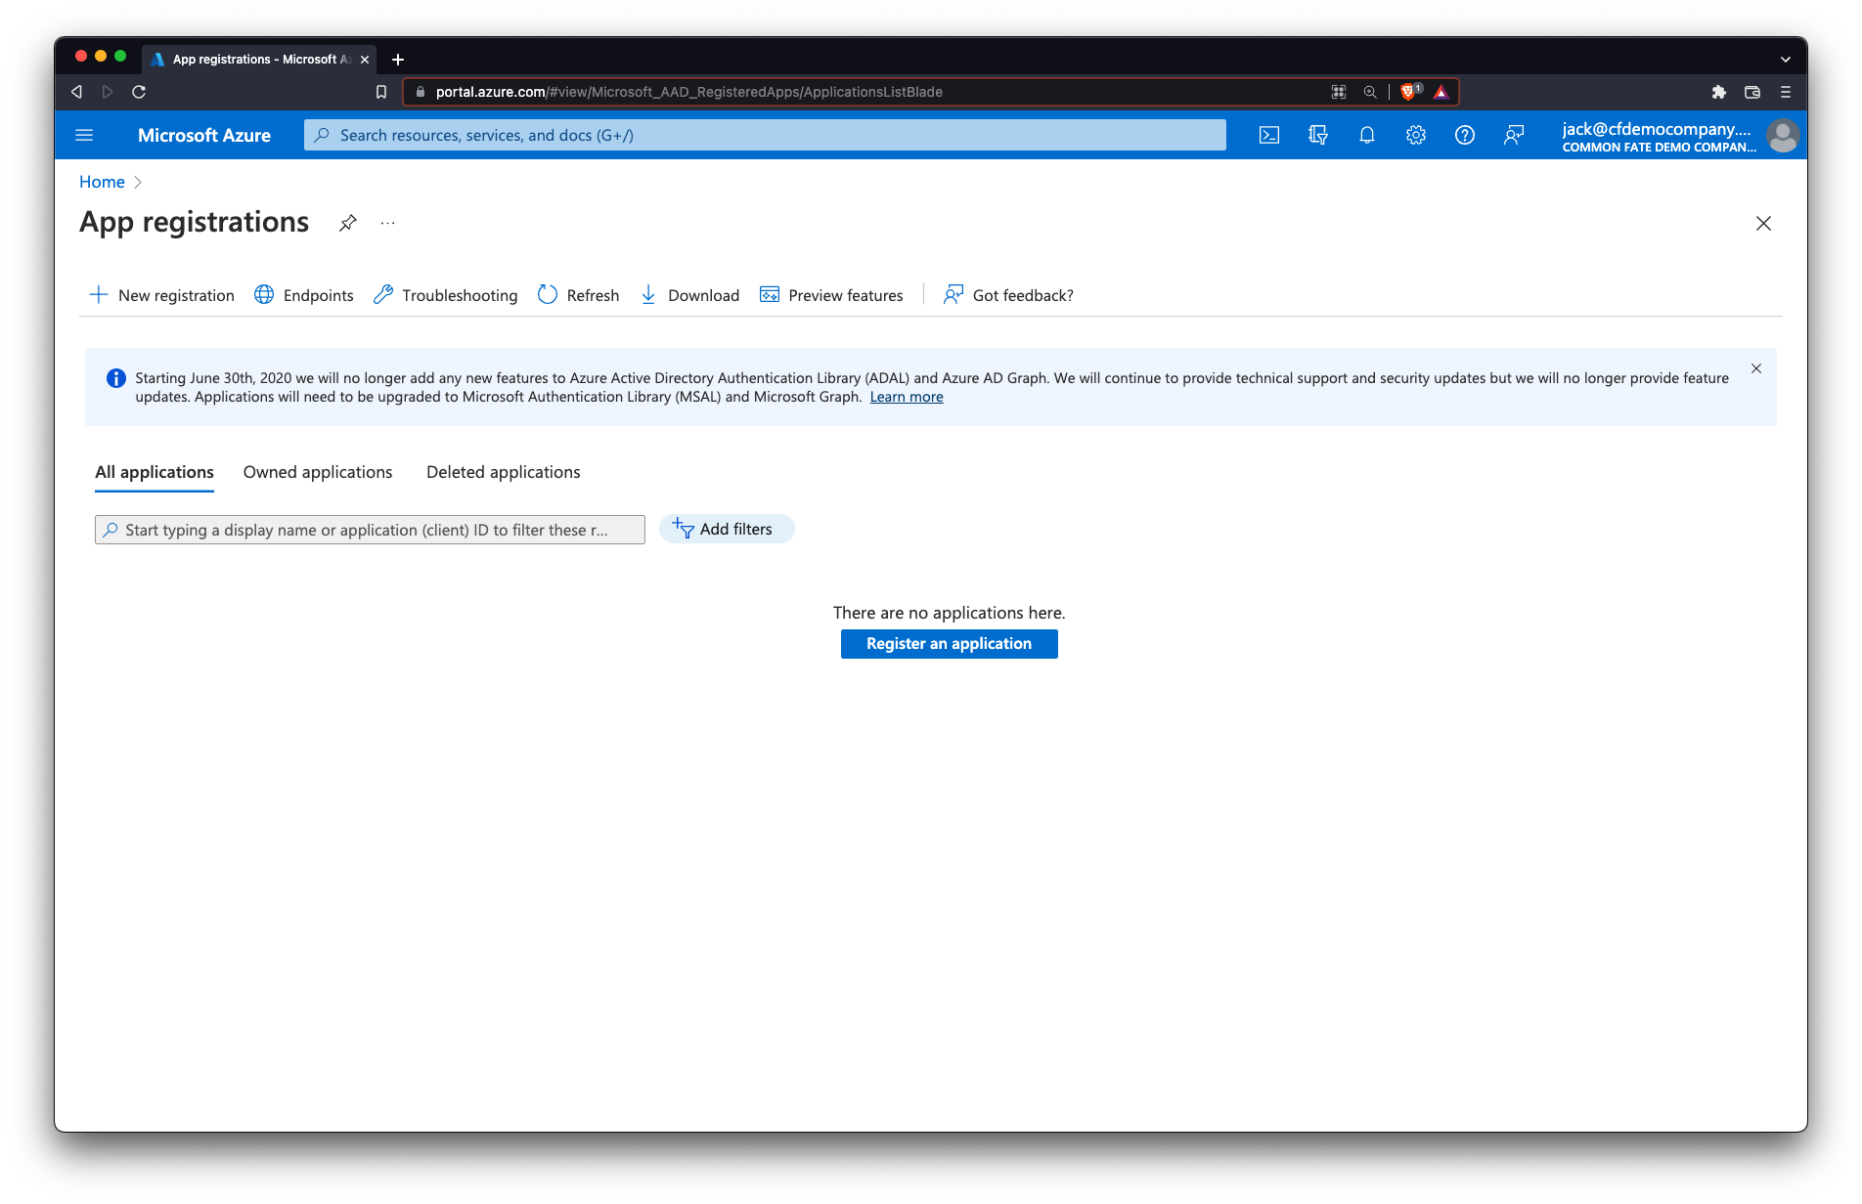Click the zoom magnifier in address bar
Image resolution: width=1862 pixels, height=1204 pixels.
click(x=1370, y=92)
